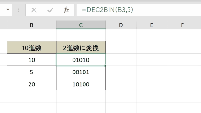Viewport: 201px width, 113px height.
Task: Select the column B header
Action: [31, 25]
